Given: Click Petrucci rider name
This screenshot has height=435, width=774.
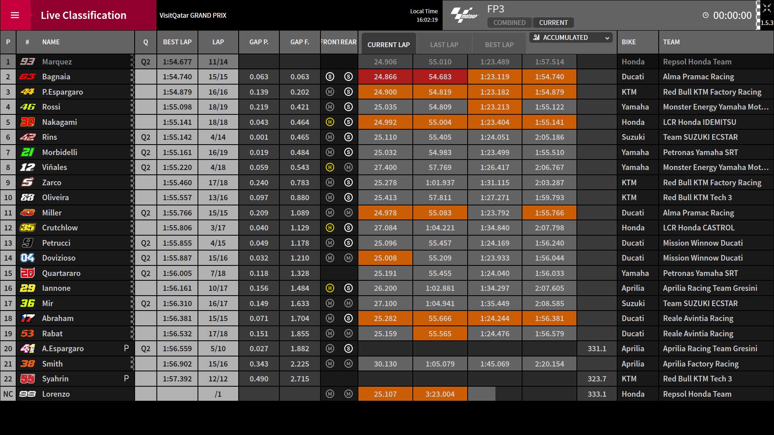Looking at the screenshot, I should (x=56, y=243).
